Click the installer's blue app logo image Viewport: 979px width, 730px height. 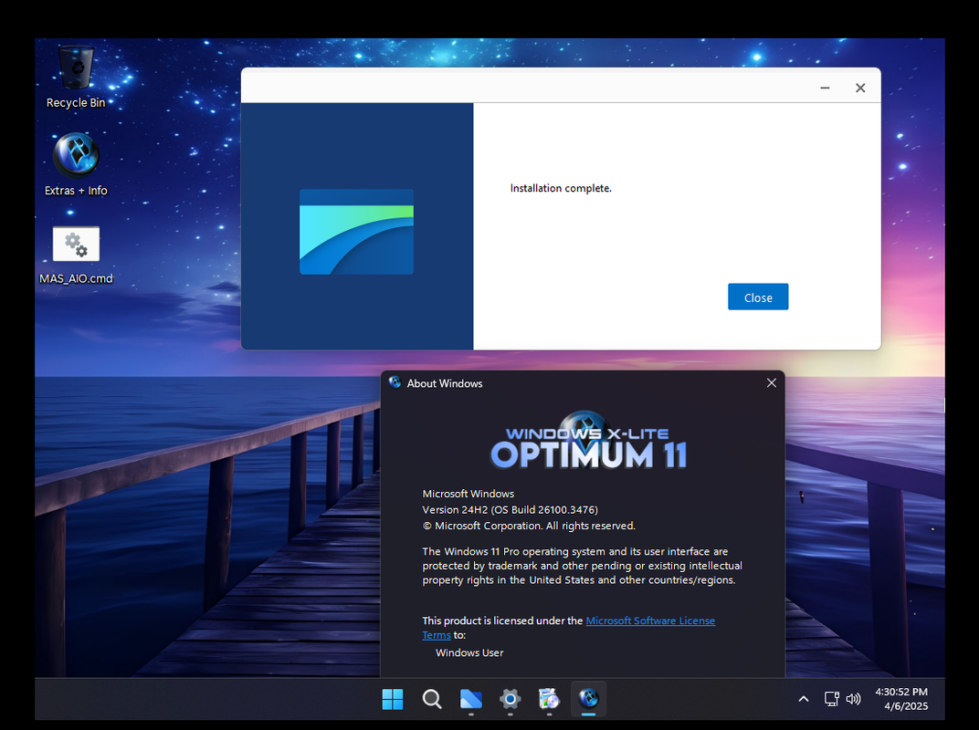356,232
